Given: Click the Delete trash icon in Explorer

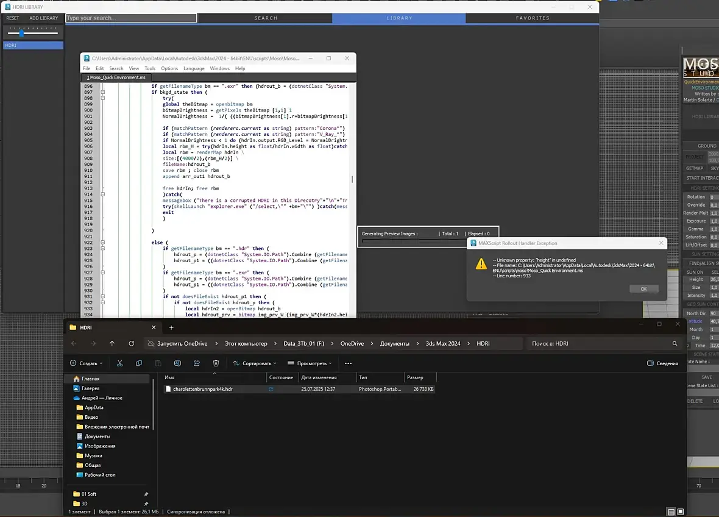Looking at the screenshot, I should pyautogui.click(x=216, y=363).
